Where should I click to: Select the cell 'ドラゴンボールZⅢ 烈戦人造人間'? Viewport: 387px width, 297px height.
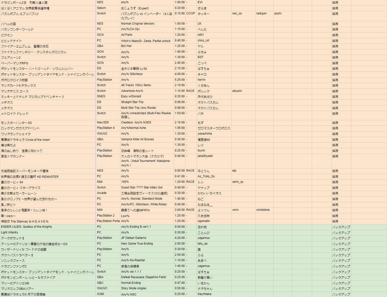[x=48, y=2]
